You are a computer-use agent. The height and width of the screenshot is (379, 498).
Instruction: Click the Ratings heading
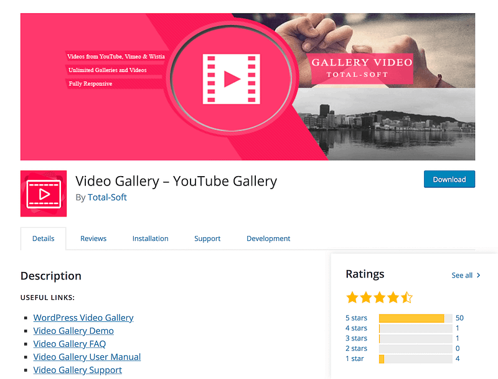pyautogui.click(x=365, y=274)
